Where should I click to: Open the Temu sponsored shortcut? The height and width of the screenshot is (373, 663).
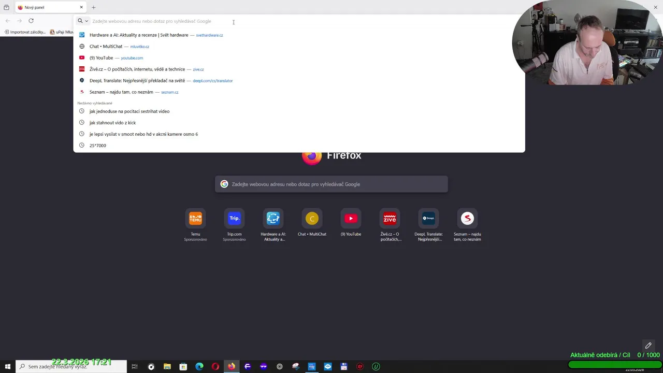(x=195, y=225)
